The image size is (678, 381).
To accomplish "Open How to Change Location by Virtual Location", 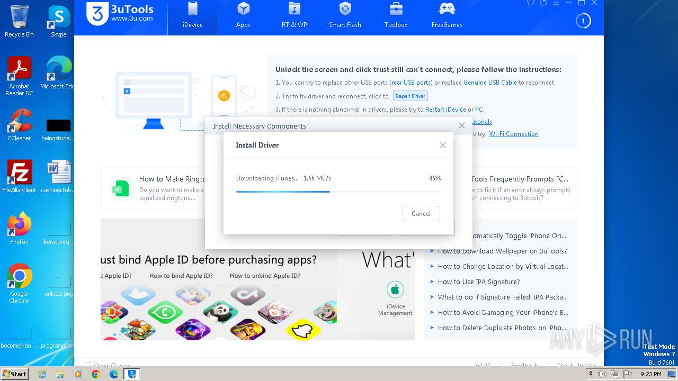I will [x=503, y=267].
